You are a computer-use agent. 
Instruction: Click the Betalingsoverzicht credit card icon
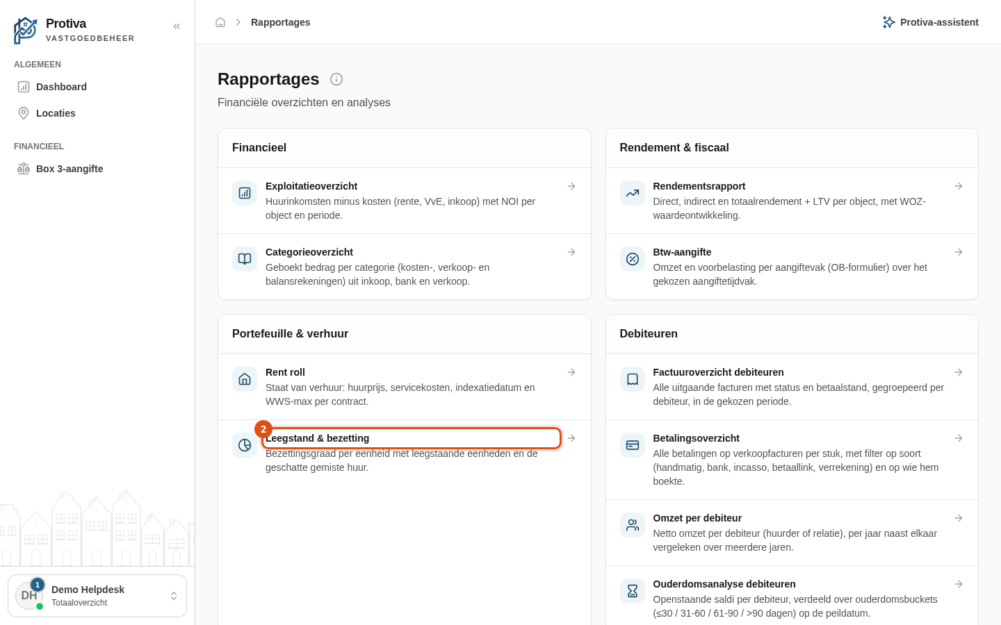633,445
